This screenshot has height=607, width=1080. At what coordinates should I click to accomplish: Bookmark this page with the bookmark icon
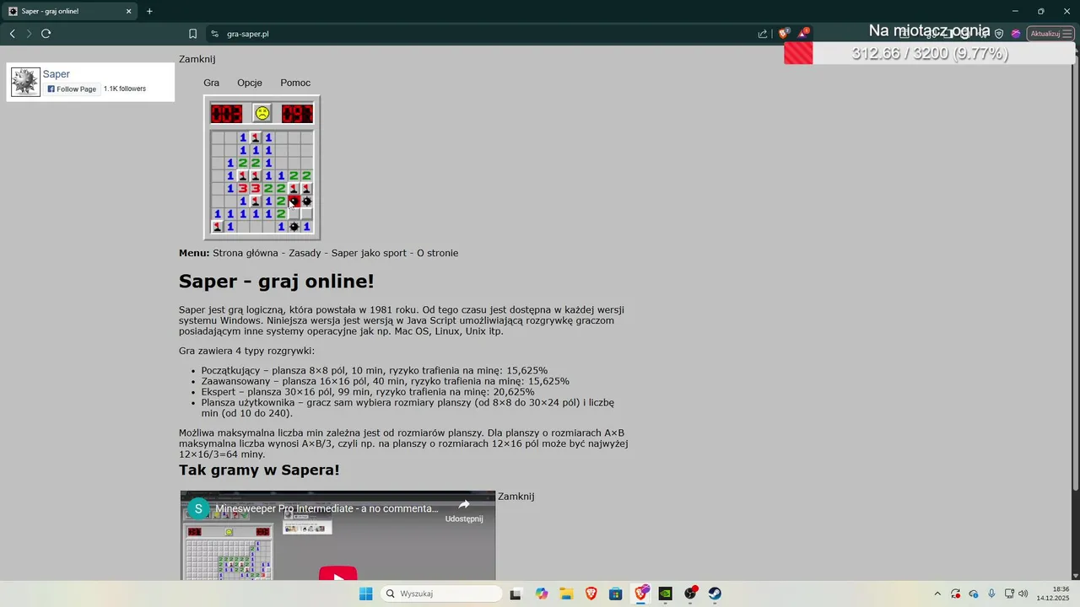(192, 34)
